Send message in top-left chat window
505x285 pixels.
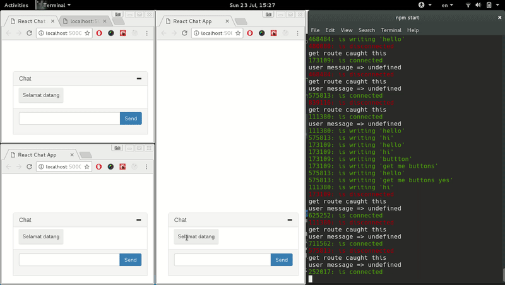point(131,119)
